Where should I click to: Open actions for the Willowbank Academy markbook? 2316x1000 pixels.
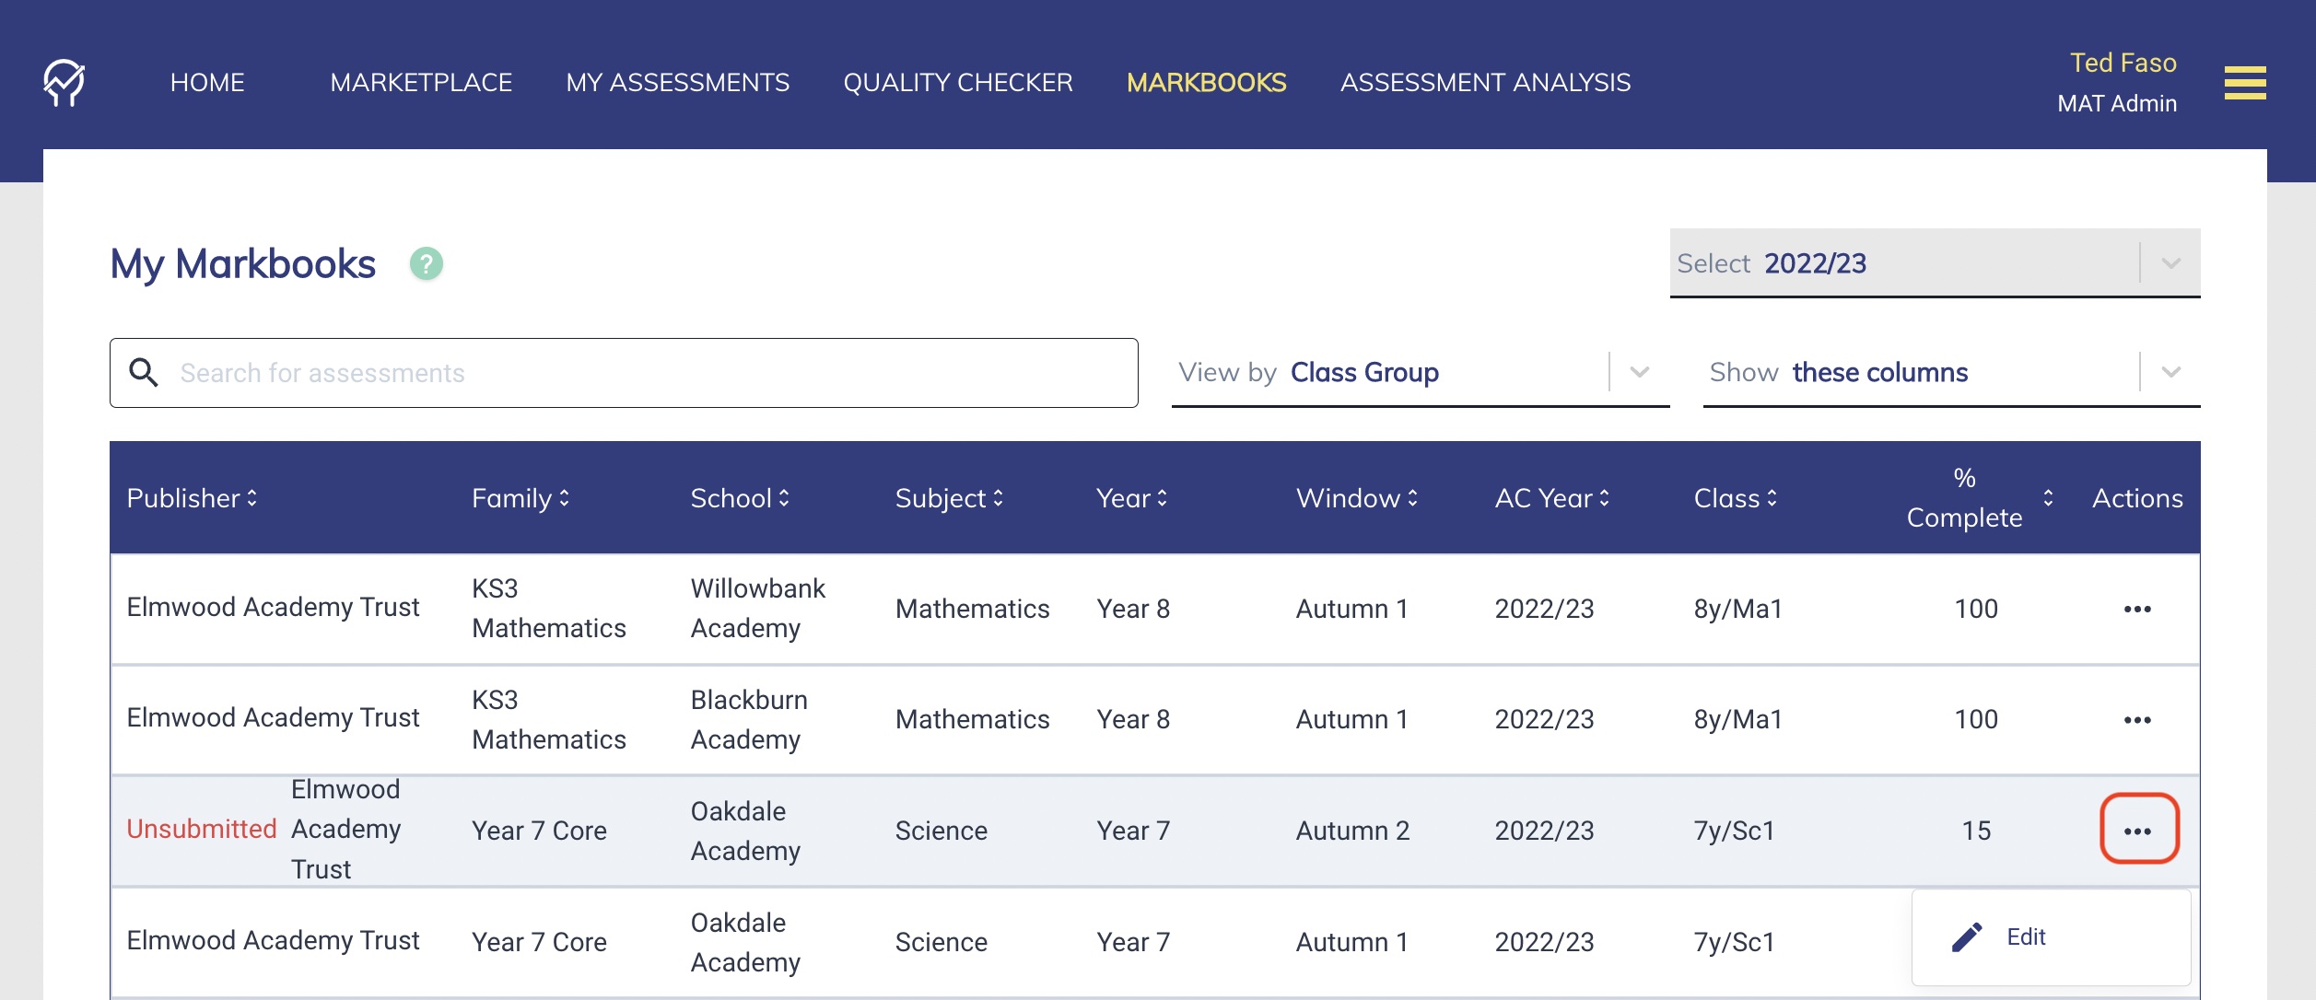(2137, 609)
